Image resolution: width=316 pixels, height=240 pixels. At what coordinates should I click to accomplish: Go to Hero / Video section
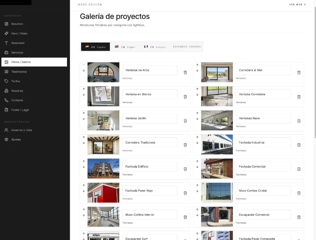tap(34, 33)
